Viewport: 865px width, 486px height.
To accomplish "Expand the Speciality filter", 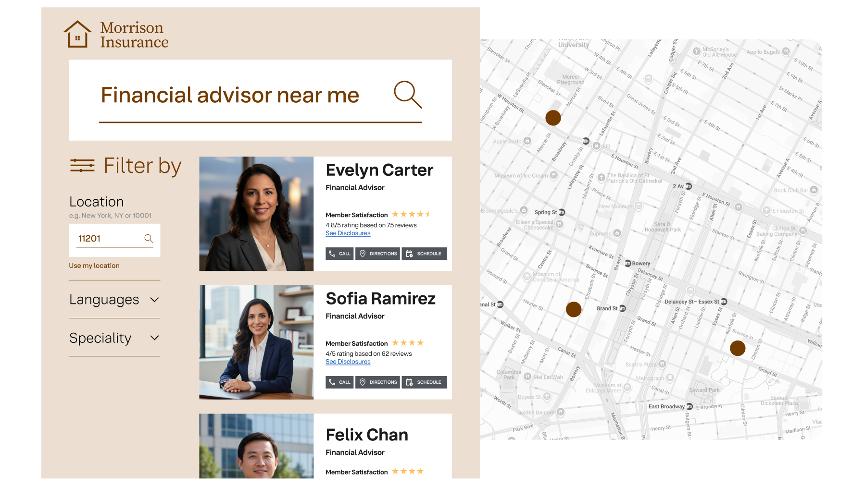I will pos(114,338).
